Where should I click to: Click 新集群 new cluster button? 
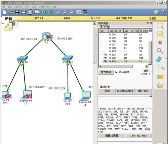(67, 18)
